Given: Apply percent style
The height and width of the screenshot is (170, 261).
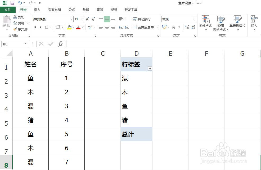Looking at the screenshot, I should (173, 27).
